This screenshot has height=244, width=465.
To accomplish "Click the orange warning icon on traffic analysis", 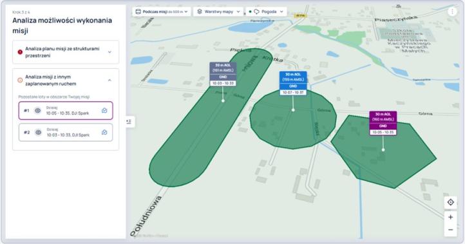I will (20, 80).
